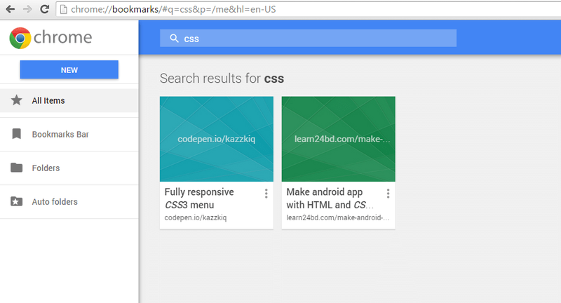Open Auto folders section
Image resolution: width=561 pixels, height=303 pixels.
point(69,201)
